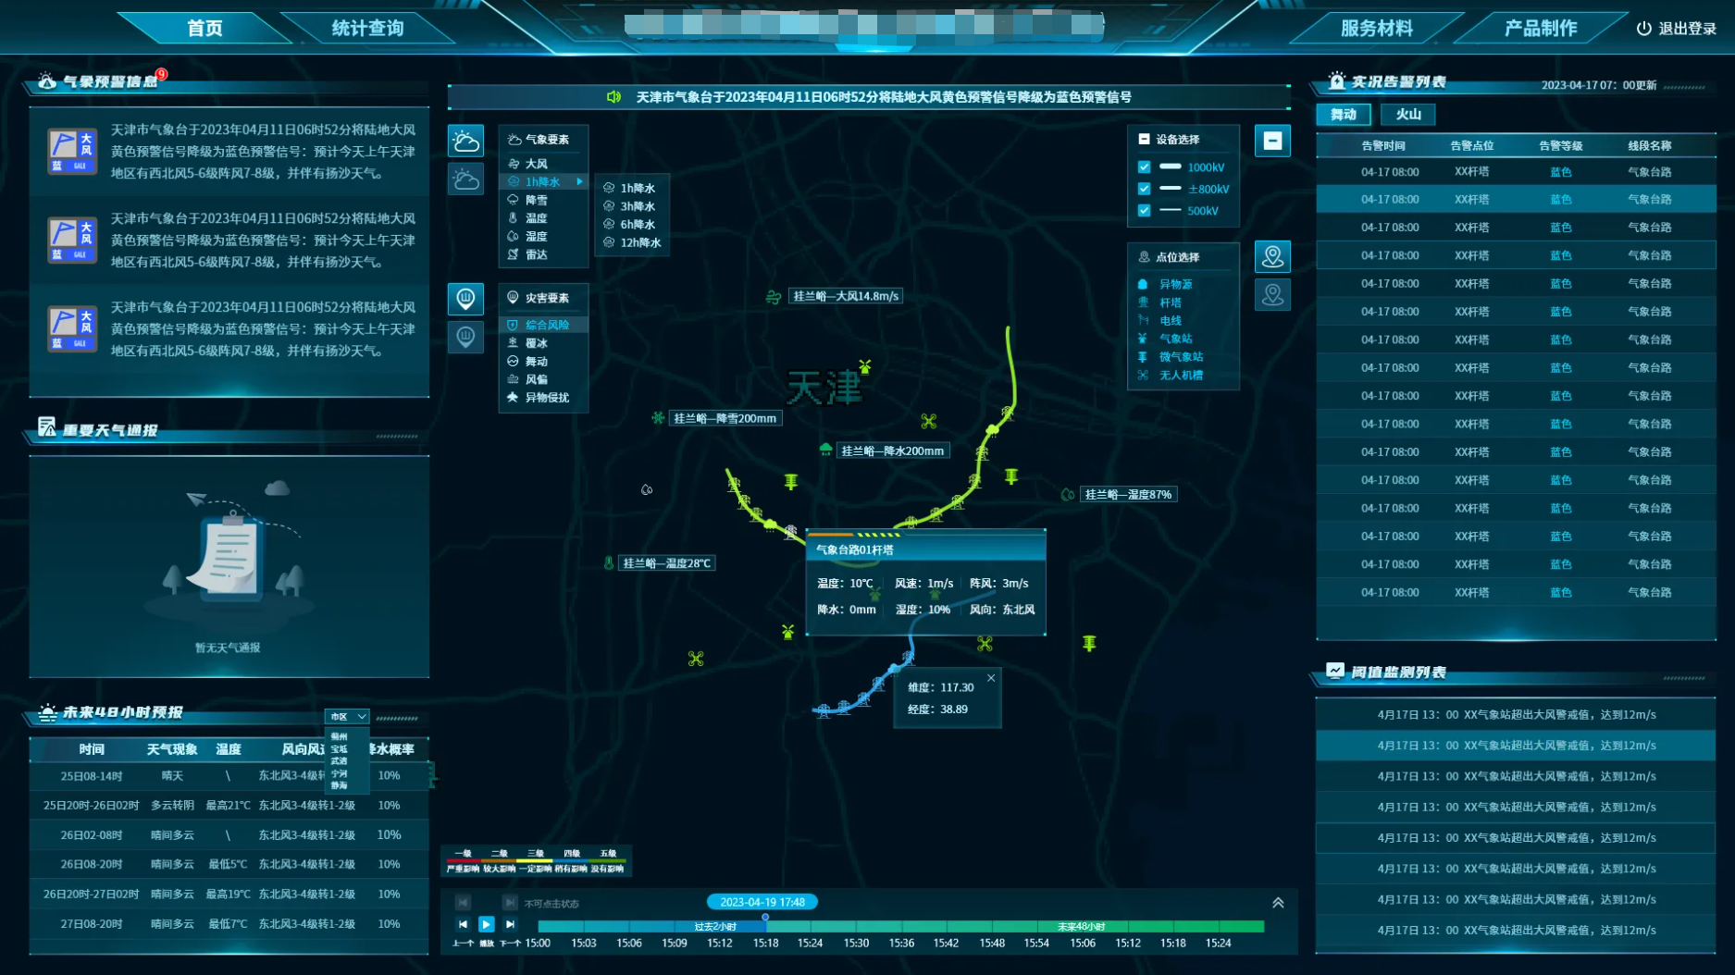
Task: Click the 舞动 alarm filter button
Action: (x=1343, y=114)
